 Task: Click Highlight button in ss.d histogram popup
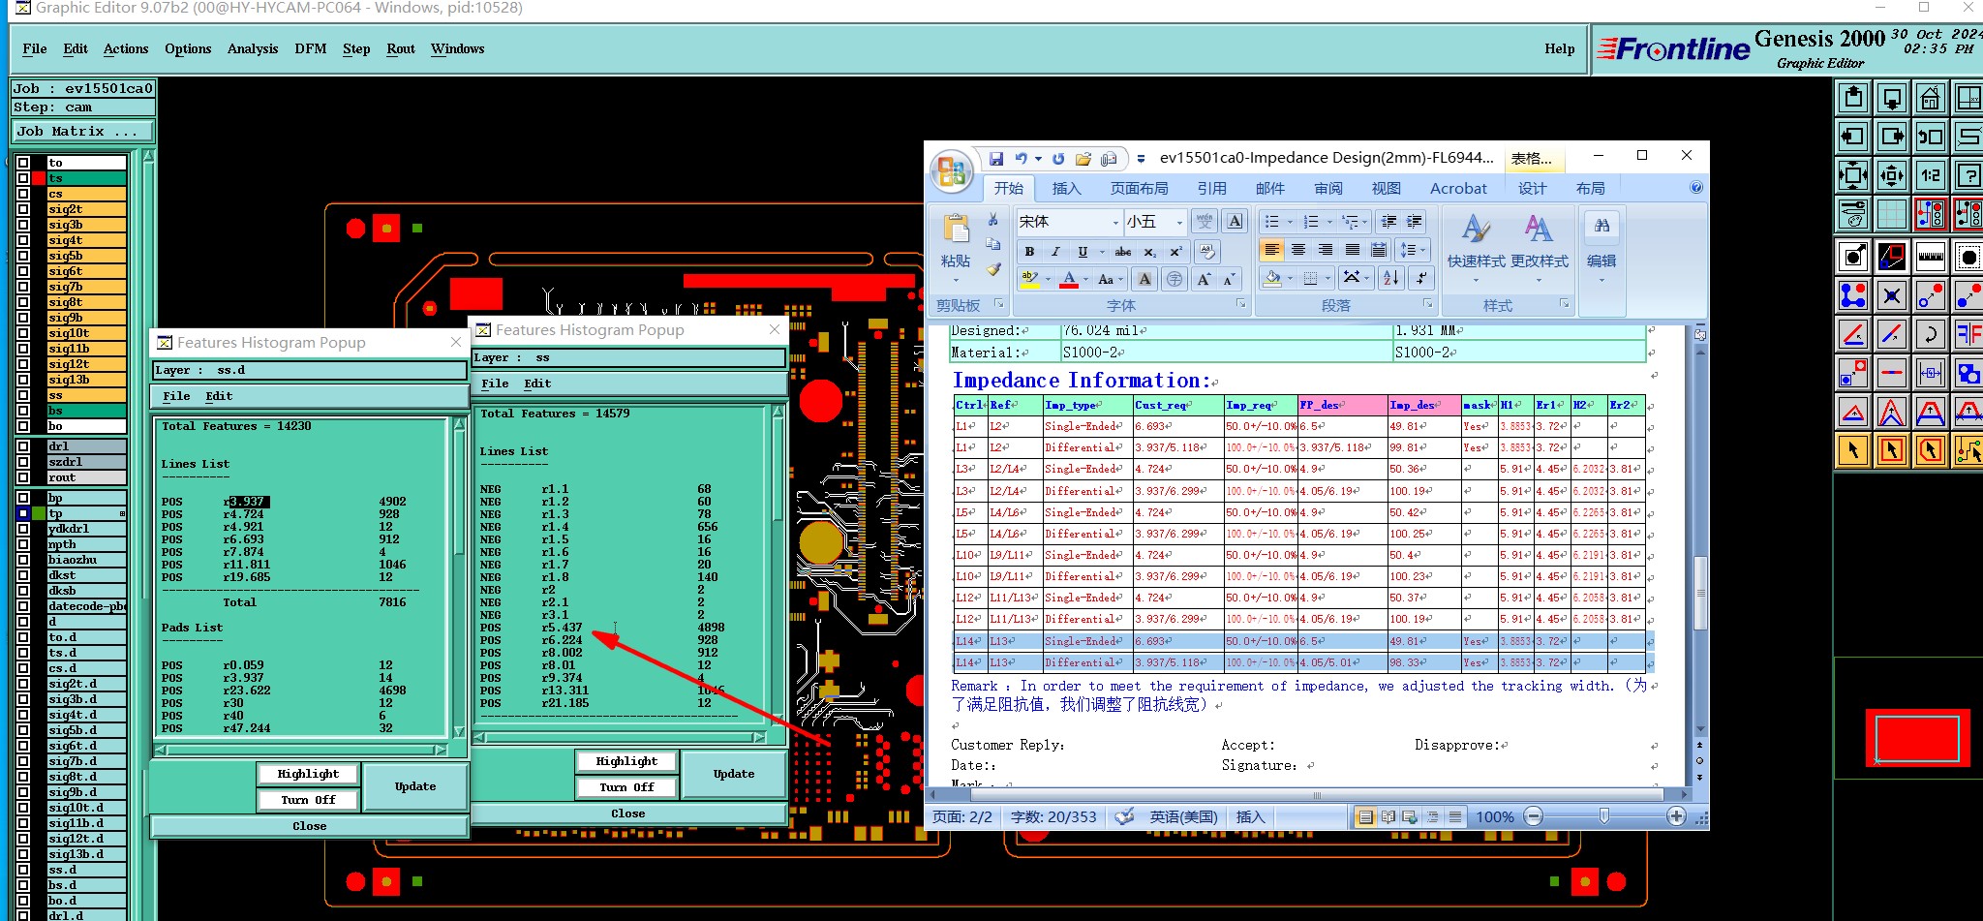[x=308, y=774]
